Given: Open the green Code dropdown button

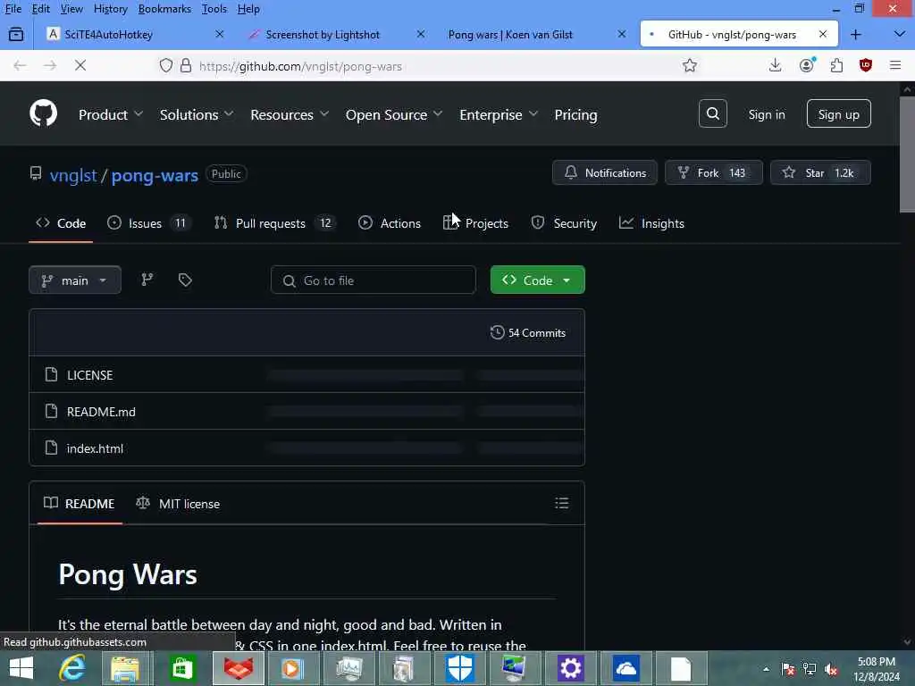Looking at the screenshot, I should coord(537,280).
